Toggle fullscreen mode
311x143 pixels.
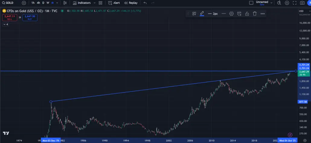[x=294, y=3]
